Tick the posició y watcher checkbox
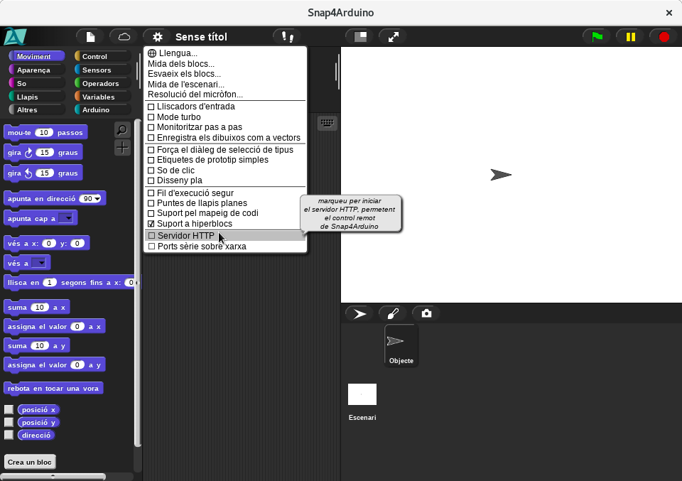This screenshot has width=682, height=481. (9, 422)
